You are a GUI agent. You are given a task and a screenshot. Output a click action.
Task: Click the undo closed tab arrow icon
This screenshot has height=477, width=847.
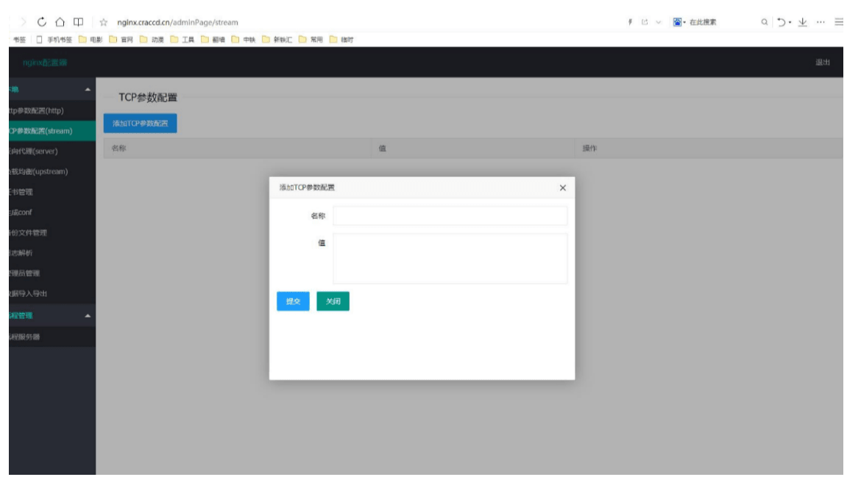coord(781,22)
